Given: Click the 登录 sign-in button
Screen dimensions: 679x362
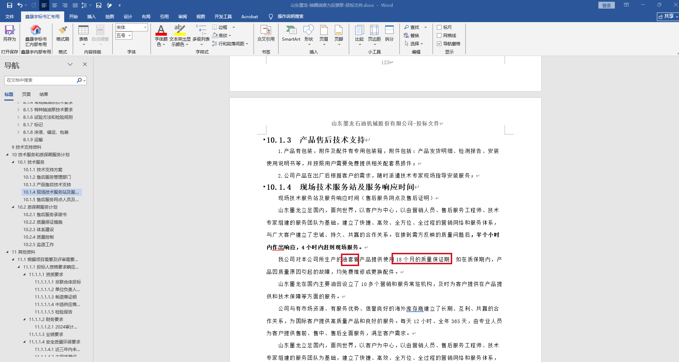Looking at the screenshot, I should point(606,5).
